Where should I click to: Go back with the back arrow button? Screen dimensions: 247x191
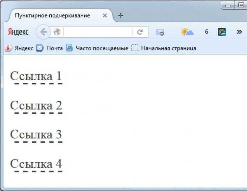coord(43,32)
